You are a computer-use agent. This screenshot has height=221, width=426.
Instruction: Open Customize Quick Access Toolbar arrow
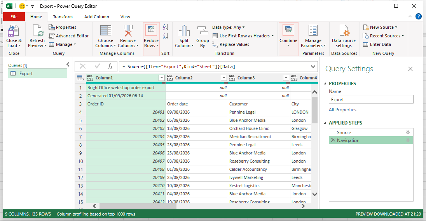[x=32, y=6]
